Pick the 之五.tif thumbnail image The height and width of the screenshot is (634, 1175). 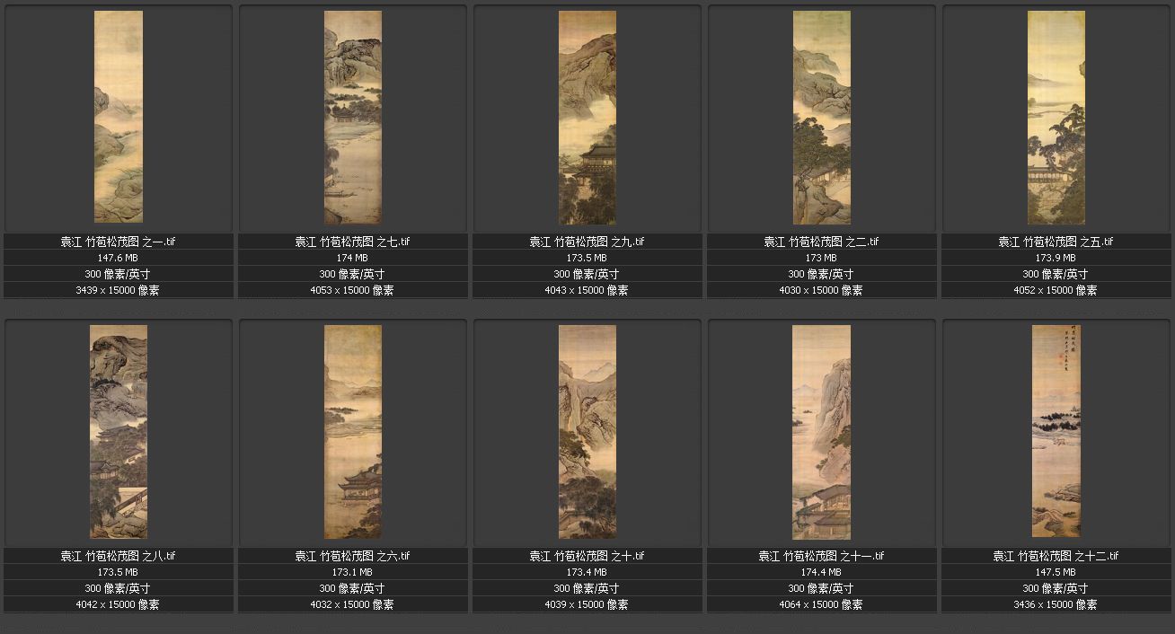[1056, 117]
